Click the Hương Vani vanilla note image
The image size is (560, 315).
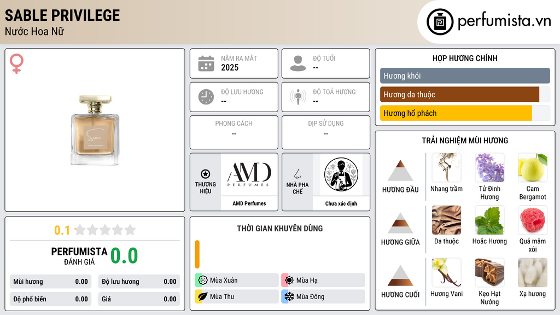point(446,273)
